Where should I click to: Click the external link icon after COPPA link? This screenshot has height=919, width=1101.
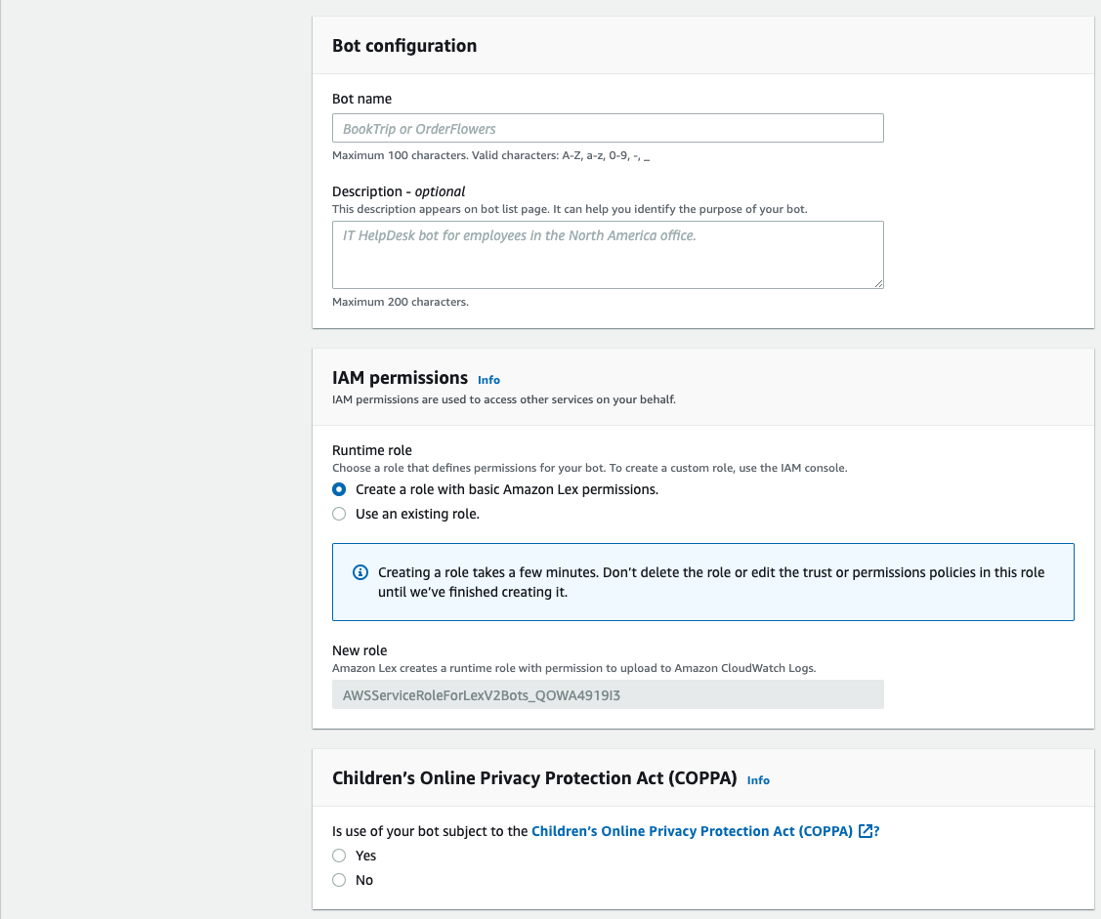(866, 831)
